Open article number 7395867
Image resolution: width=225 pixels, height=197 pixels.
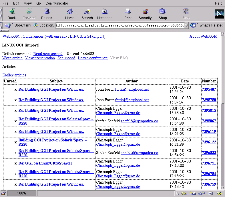(x=209, y=121)
